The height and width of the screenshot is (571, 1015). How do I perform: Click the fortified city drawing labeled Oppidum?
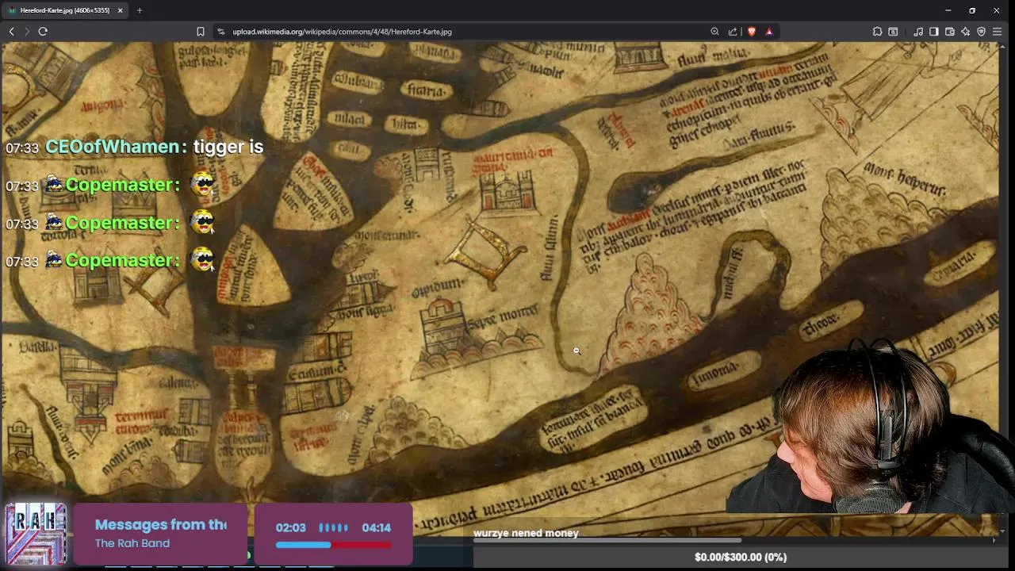pyautogui.click(x=446, y=328)
